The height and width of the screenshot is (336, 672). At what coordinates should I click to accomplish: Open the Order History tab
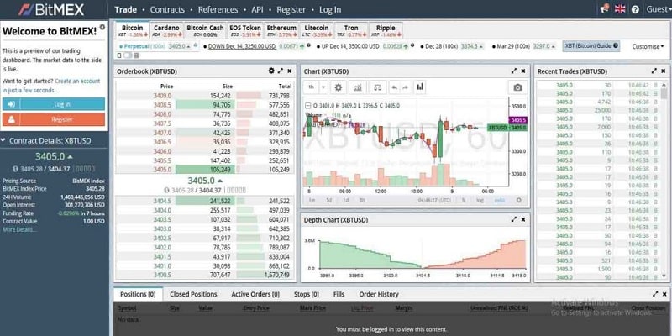pos(379,294)
